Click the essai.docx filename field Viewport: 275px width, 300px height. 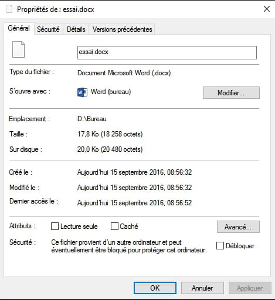[x=167, y=52]
